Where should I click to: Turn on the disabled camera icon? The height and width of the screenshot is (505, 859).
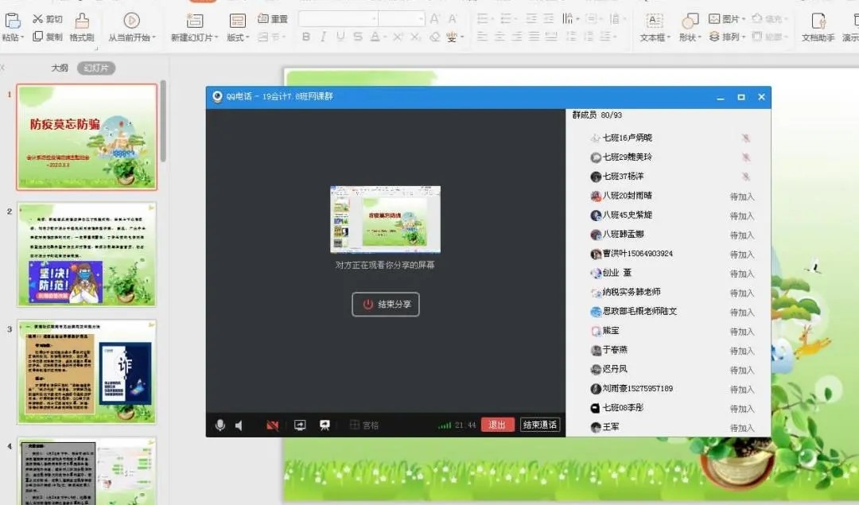click(273, 425)
